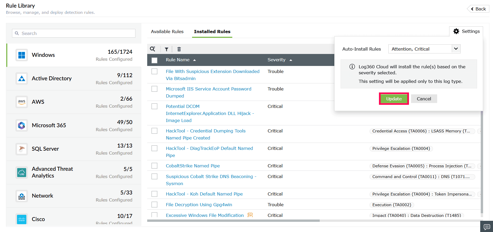Viewport: 493px width, 232px height.
Task: Click Impact (TA0040) Data Destruction tag
Action: click(417, 215)
